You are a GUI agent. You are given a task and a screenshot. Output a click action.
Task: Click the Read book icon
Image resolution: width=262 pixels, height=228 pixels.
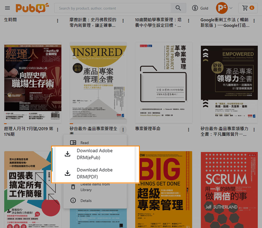(73, 143)
